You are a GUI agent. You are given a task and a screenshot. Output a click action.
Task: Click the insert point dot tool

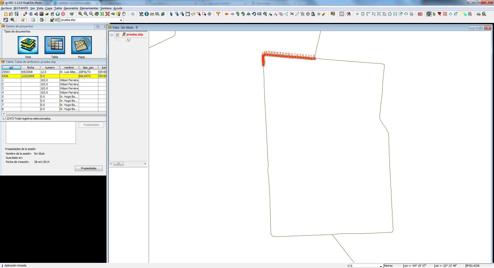tap(357, 14)
